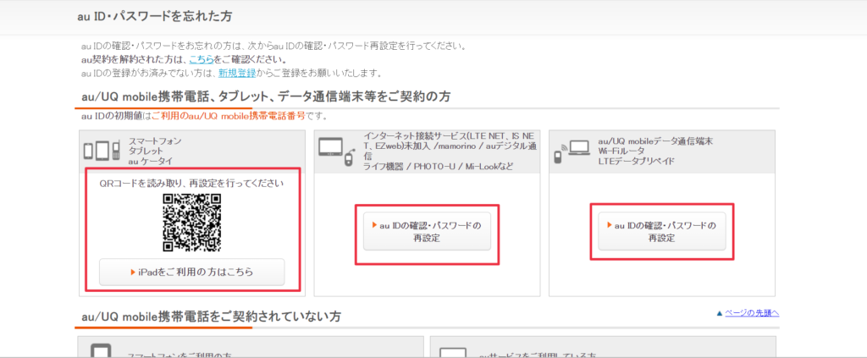Click the smartphone icon in the bottom-left card
Viewport: 867px width, 358px height.
(102, 350)
